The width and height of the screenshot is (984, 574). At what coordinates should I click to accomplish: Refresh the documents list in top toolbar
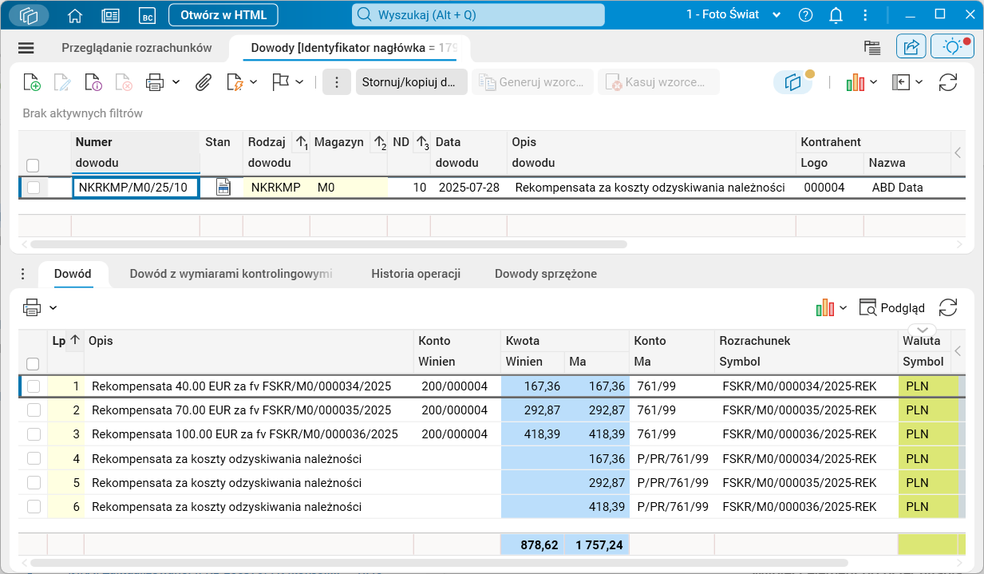947,82
